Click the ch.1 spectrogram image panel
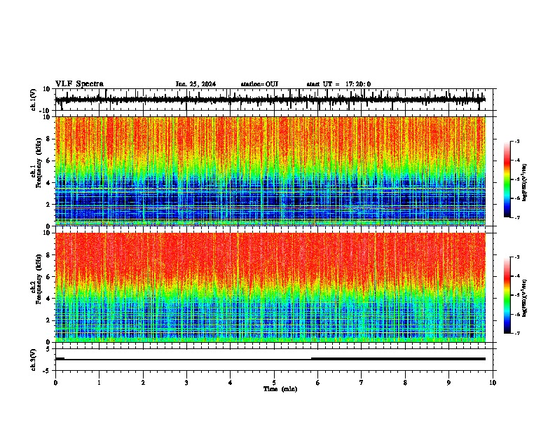 pyautogui.click(x=270, y=171)
